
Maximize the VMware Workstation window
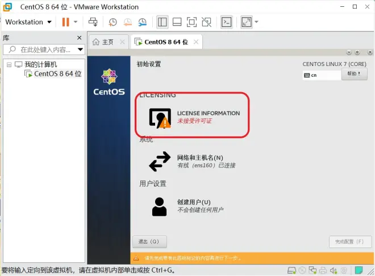coord(355,7)
